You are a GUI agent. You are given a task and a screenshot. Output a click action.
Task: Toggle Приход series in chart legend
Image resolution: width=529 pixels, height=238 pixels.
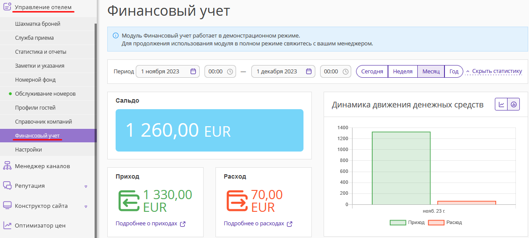pos(407,223)
